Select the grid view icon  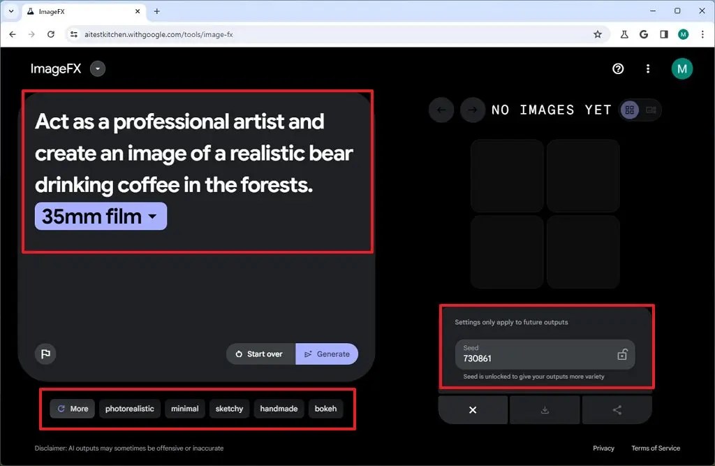[x=629, y=110]
